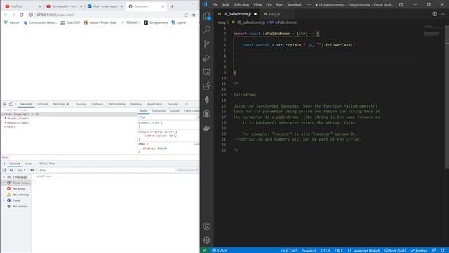The width and height of the screenshot is (449, 253).
Task: Expand the 1 message group
Action: (x=4, y=177)
